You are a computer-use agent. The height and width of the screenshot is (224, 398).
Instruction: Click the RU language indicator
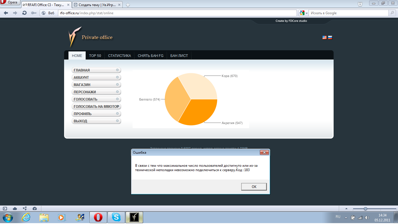click(x=338, y=217)
